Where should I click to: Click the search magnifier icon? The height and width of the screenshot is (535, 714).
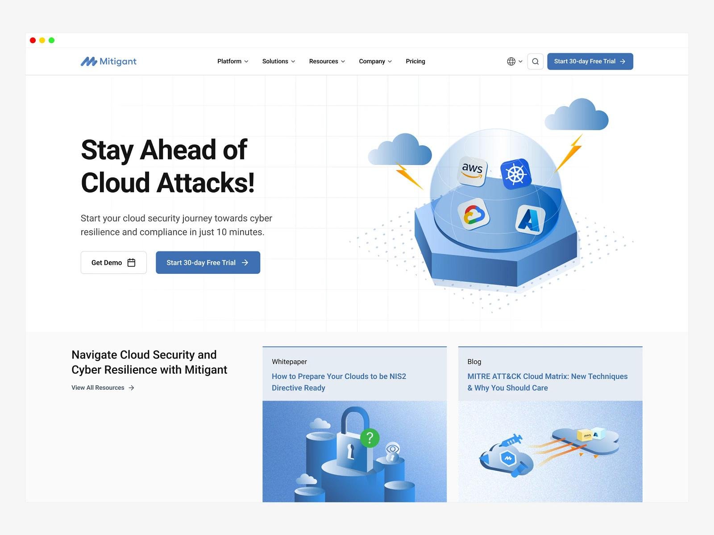click(535, 62)
